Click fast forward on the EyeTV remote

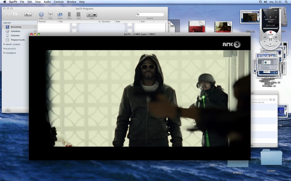tap(276, 37)
